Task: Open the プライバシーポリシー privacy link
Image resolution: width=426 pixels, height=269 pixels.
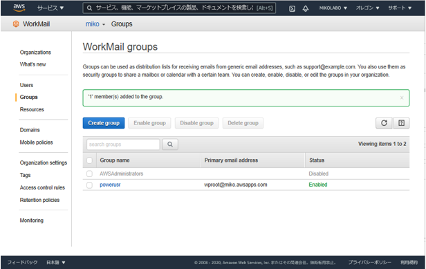Action: tap(370, 263)
